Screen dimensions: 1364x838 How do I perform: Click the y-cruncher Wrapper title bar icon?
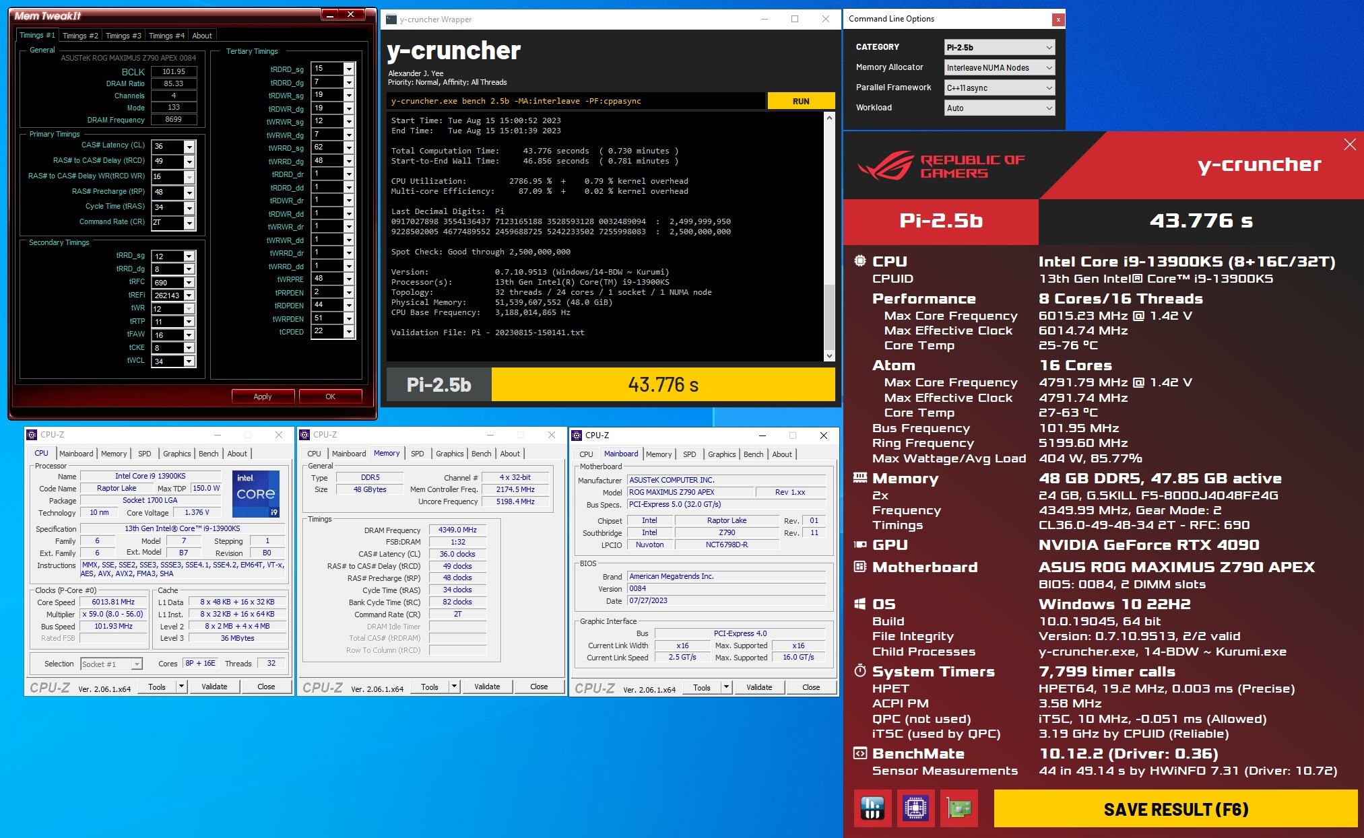point(391,20)
